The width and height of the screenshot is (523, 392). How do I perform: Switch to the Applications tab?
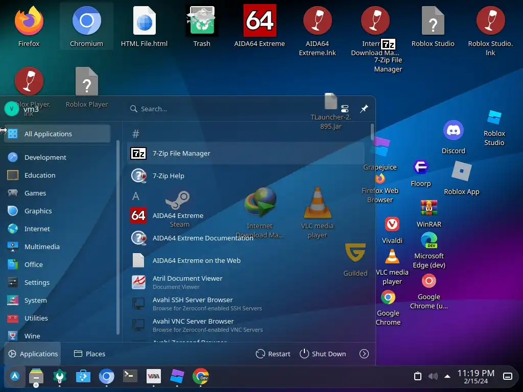[33, 354]
